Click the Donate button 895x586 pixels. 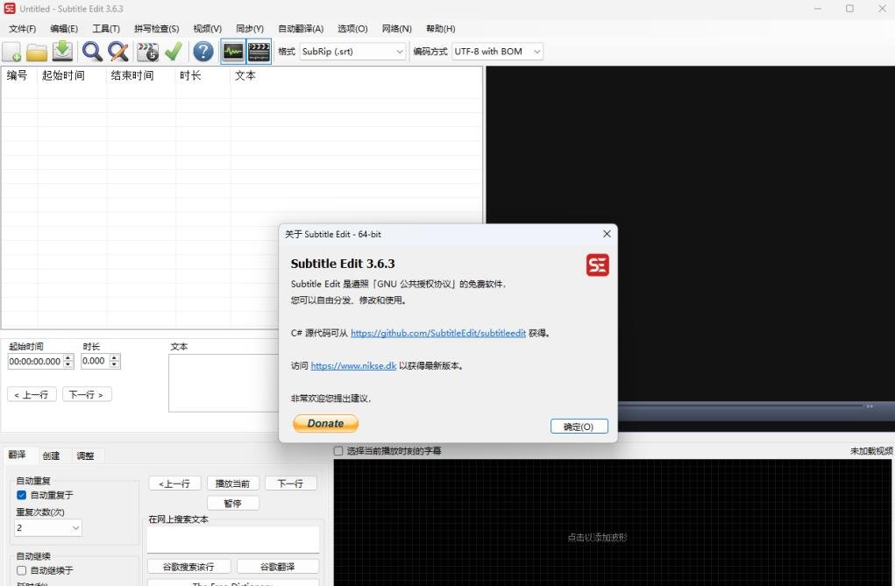(325, 423)
